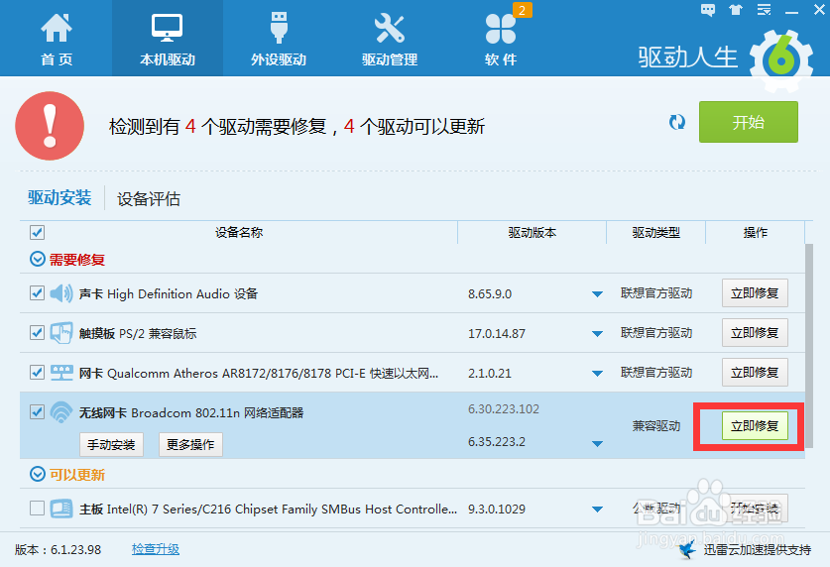
Task: Click the motherboard device icon
Action: [x=61, y=509]
